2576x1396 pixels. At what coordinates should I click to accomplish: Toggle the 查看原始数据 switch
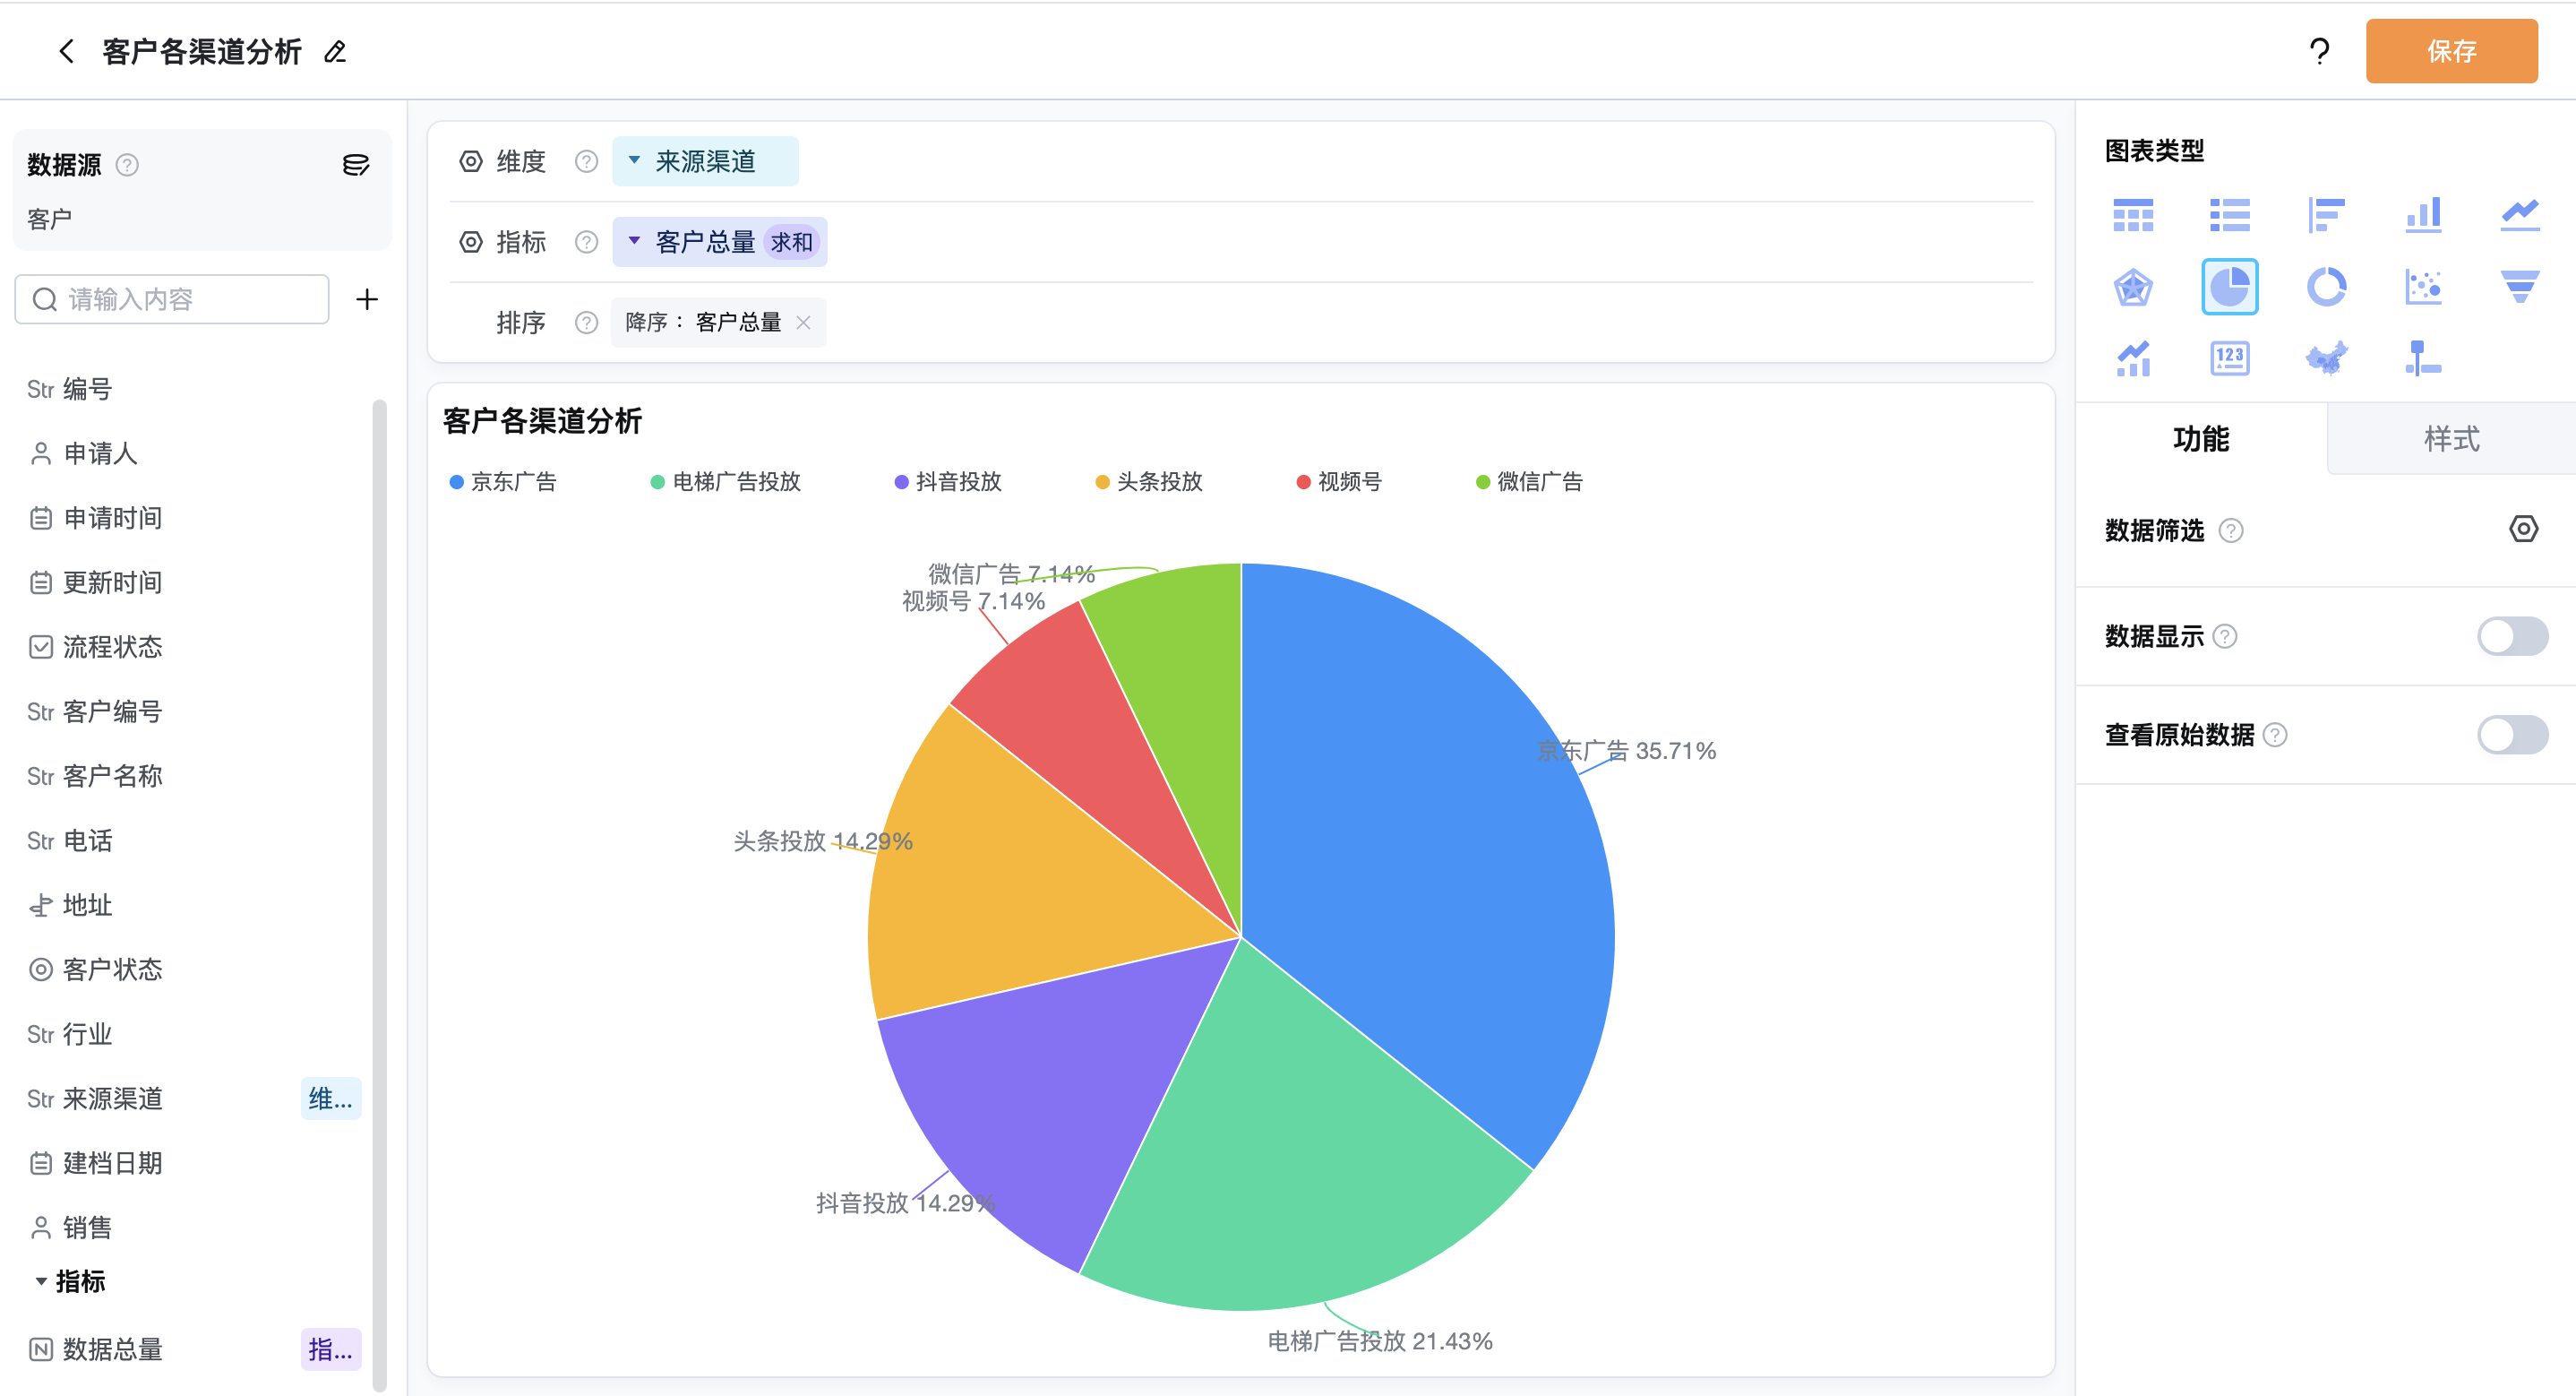pos(2512,735)
